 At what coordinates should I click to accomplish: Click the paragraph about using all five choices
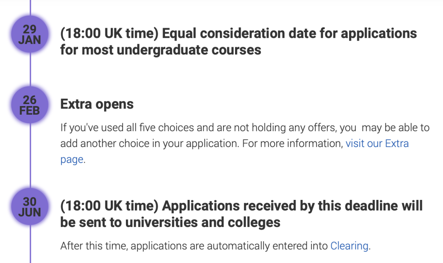(245, 144)
